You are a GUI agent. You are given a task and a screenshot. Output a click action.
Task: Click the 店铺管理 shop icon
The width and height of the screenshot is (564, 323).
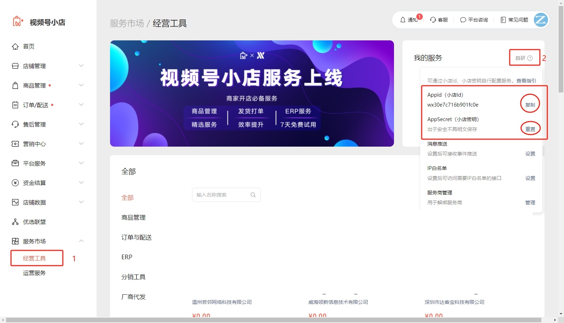point(15,66)
